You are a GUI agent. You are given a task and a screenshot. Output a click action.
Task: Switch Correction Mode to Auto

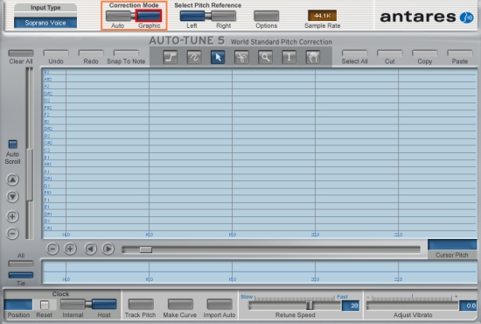(x=118, y=16)
